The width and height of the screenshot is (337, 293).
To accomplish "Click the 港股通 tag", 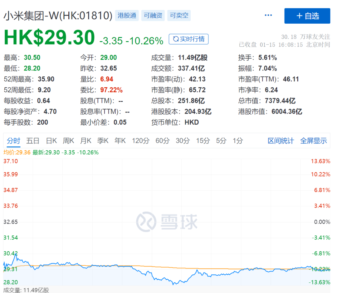I will tap(127, 16).
